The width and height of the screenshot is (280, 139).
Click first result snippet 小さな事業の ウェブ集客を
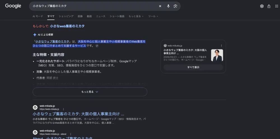point(90,121)
